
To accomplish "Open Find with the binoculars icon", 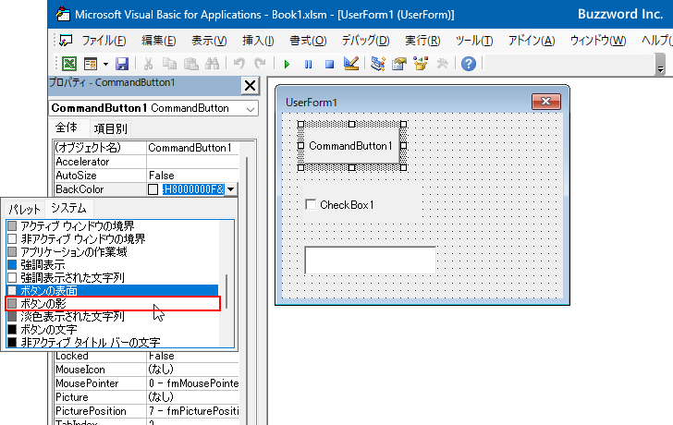I will click(x=212, y=64).
